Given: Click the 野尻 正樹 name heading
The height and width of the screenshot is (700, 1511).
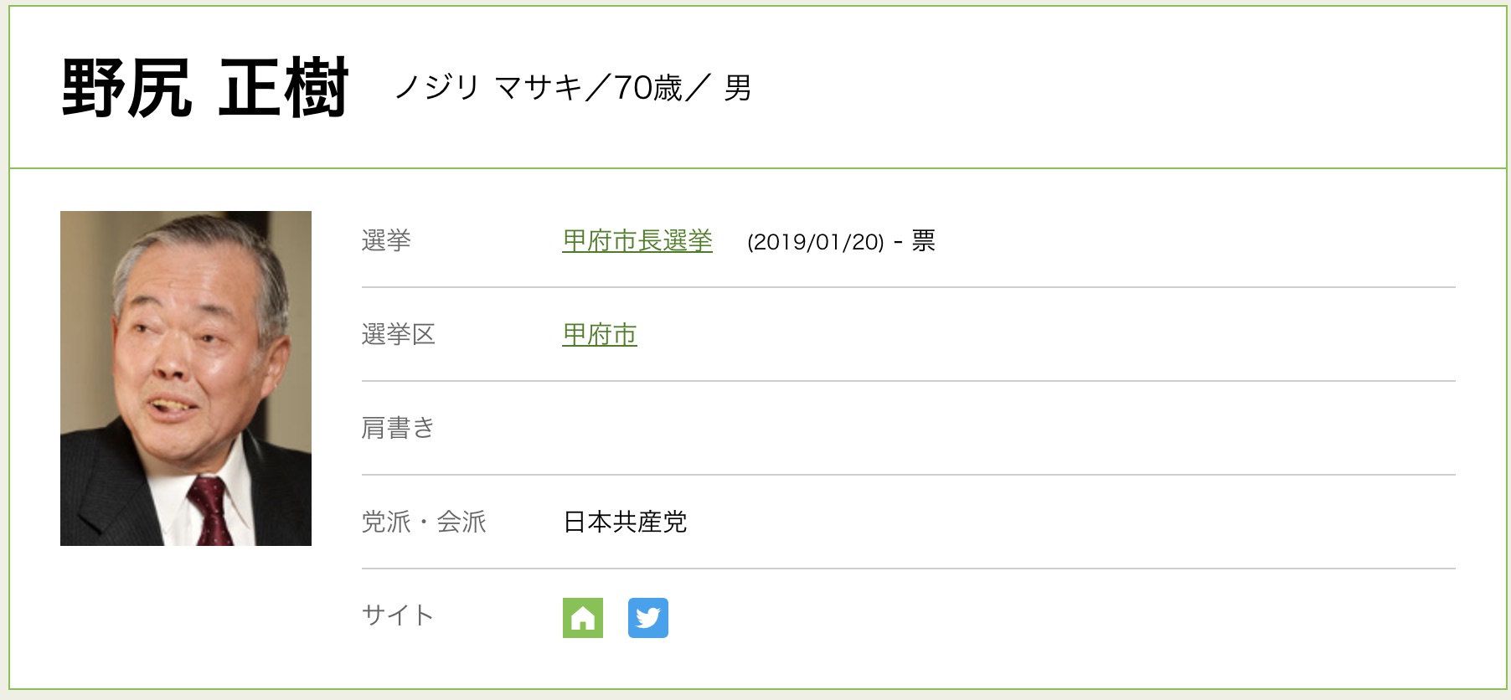Looking at the screenshot, I should pyautogui.click(x=204, y=88).
